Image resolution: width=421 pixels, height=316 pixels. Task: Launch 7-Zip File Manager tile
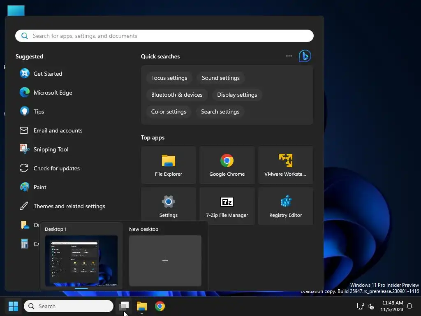pyautogui.click(x=227, y=206)
